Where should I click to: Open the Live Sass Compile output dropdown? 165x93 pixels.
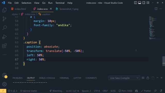[x=124, y=78]
